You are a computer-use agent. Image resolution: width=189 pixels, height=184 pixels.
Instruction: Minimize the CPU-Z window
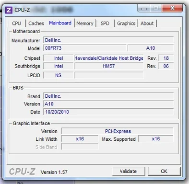click(x=144, y=8)
